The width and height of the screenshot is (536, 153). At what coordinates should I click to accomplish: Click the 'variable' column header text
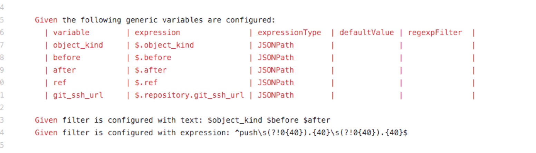(71, 33)
